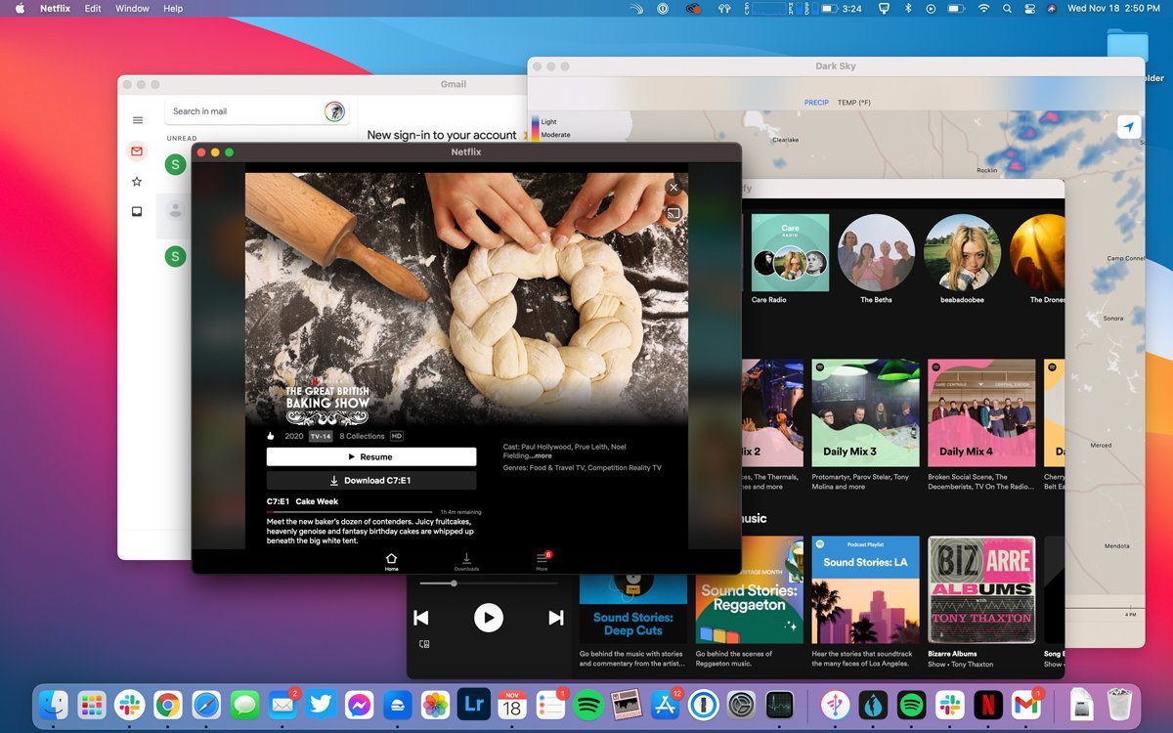Open Launchpad from the Dock

(x=91, y=705)
